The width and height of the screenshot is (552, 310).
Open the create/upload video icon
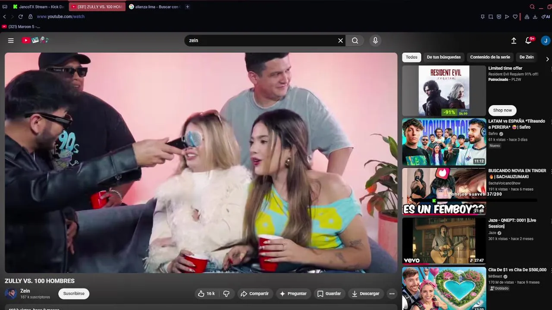coord(514,40)
